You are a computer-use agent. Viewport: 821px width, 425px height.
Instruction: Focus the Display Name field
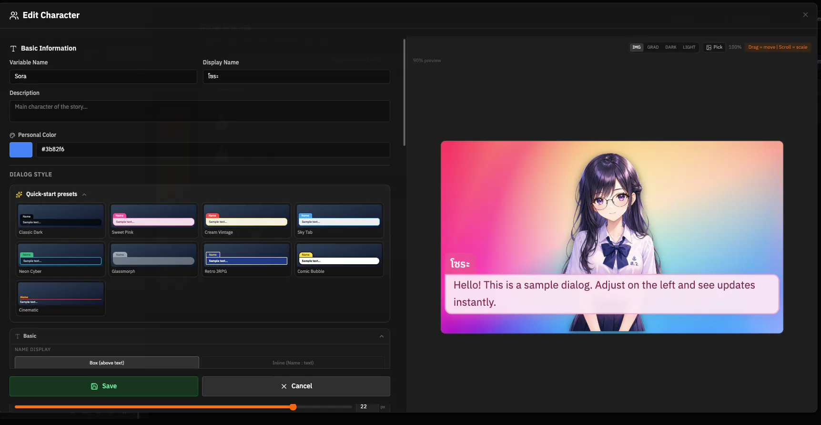coord(296,77)
